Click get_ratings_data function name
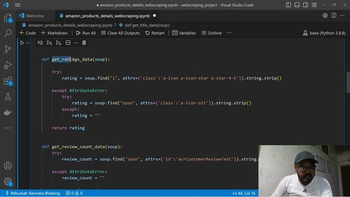Screen dimensions: 350x197 coord(72,60)
